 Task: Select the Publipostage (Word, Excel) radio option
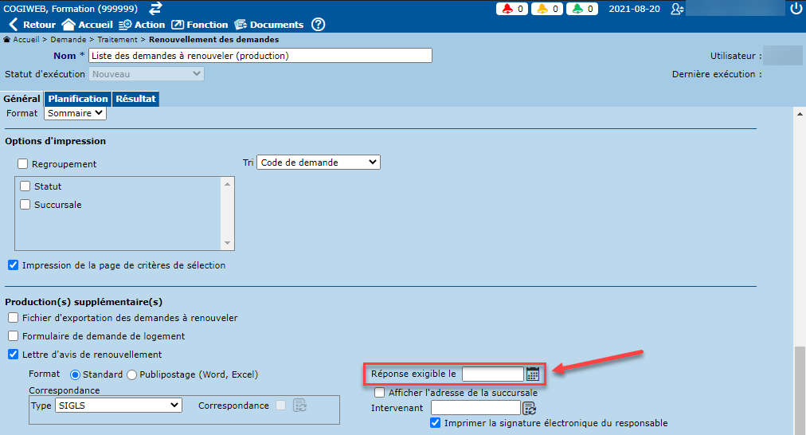132,374
